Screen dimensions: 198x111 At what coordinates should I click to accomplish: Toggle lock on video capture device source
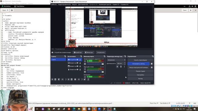[x=80, y=60]
